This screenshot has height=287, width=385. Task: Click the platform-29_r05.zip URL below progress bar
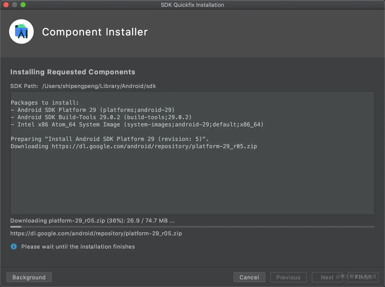pyautogui.click(x=96, y=233)
